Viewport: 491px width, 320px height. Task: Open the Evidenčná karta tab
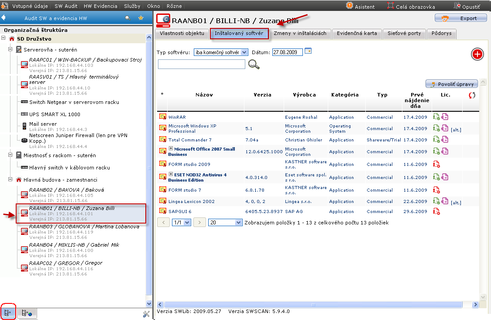tap(357, 34)
